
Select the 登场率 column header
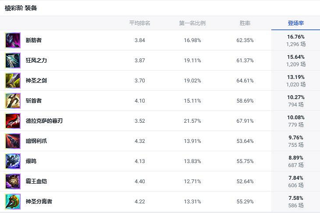pos(296,23)
